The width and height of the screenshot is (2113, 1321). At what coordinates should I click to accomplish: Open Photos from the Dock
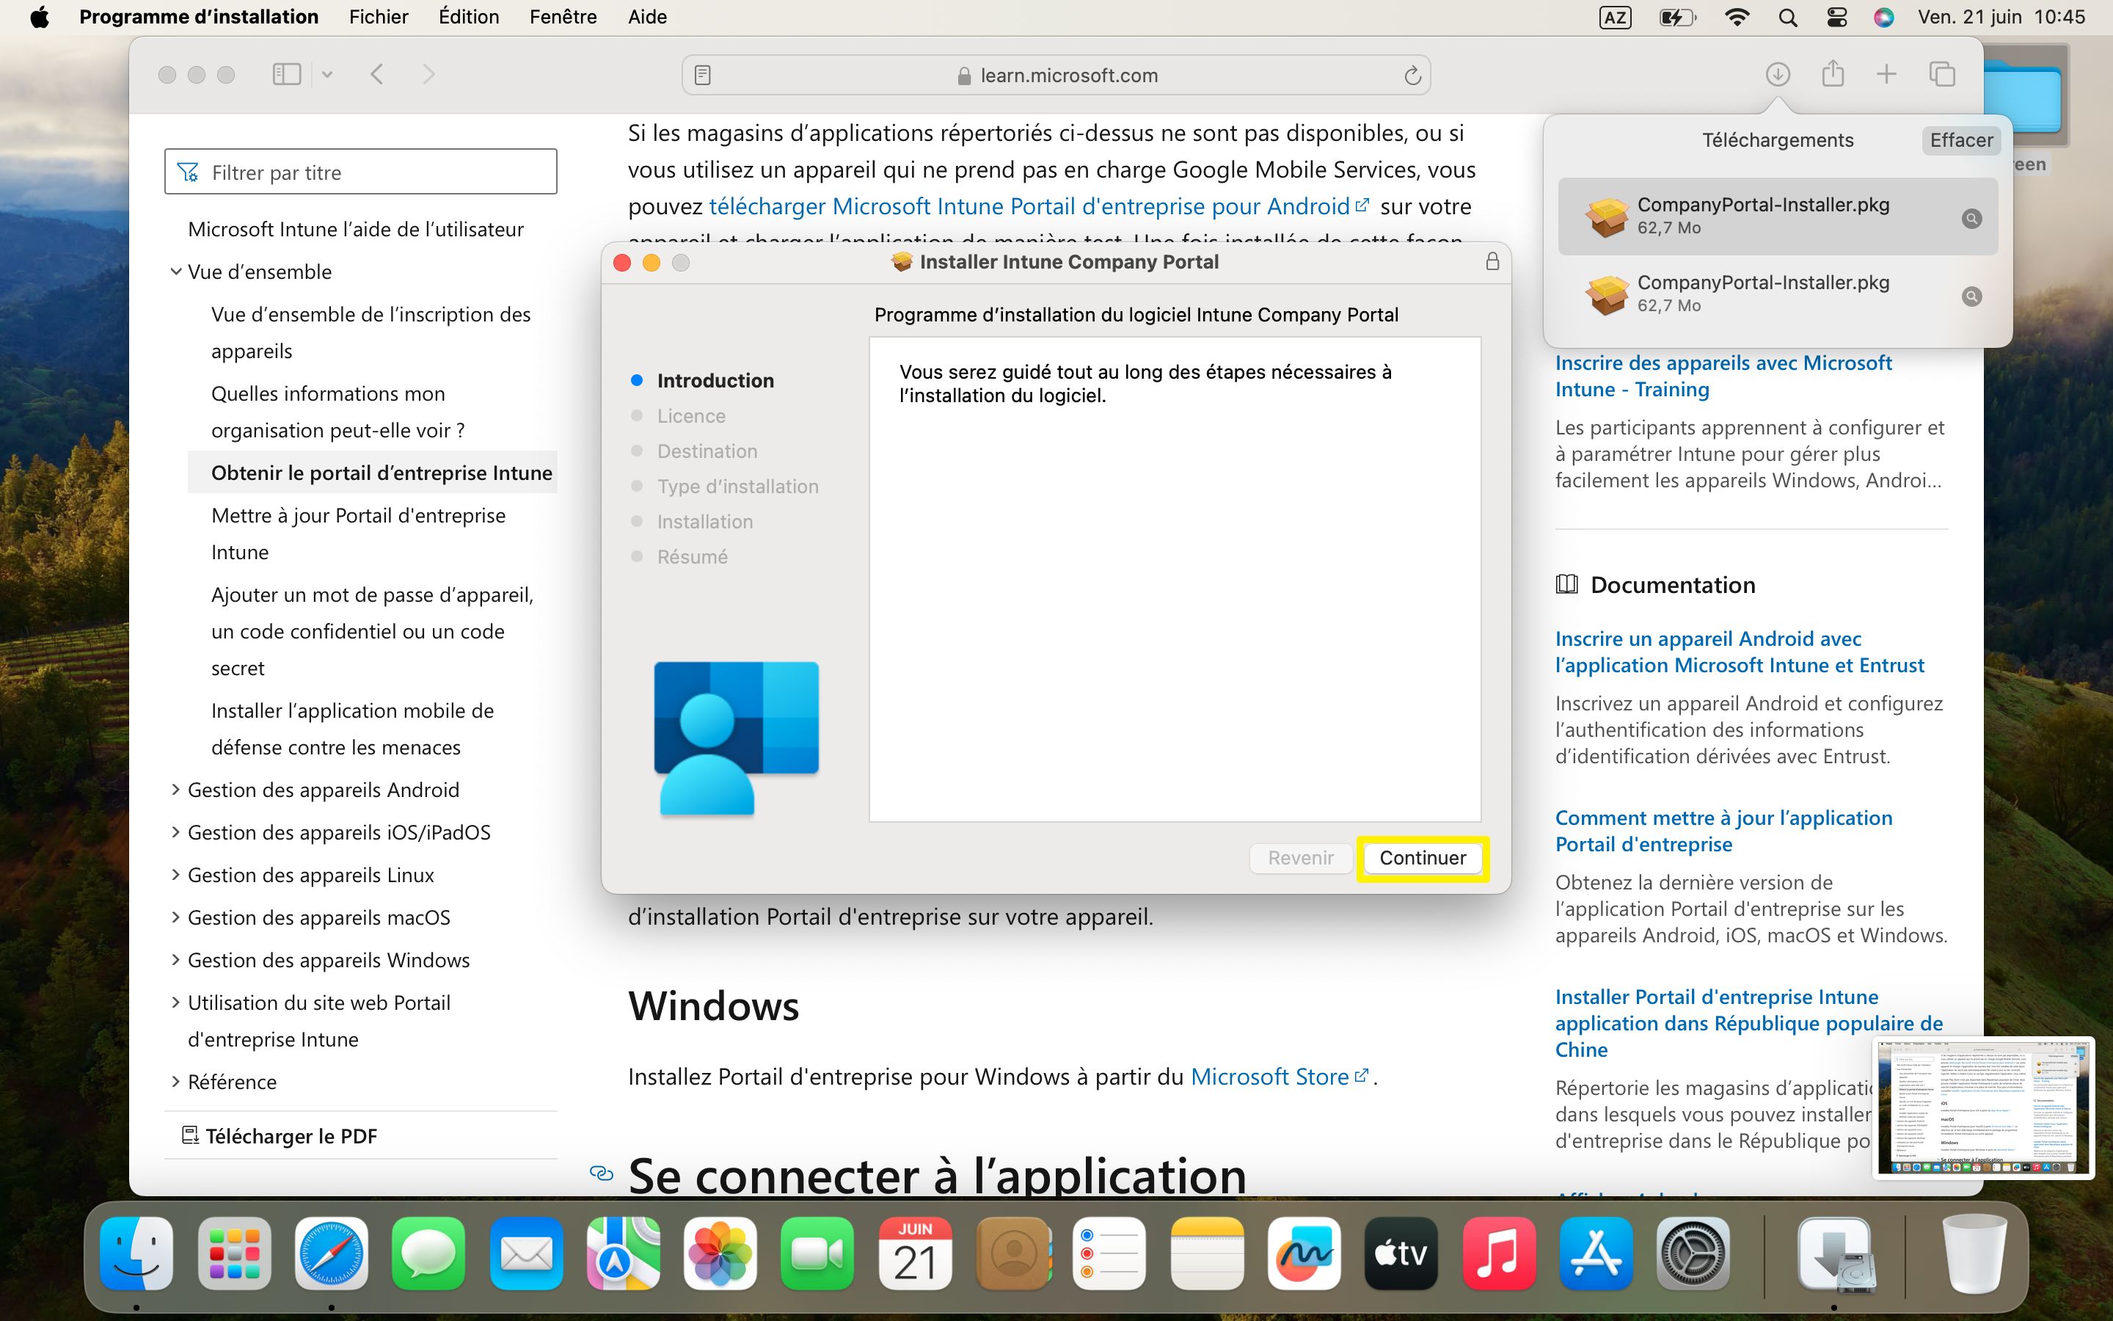[x=720, y=1253]
